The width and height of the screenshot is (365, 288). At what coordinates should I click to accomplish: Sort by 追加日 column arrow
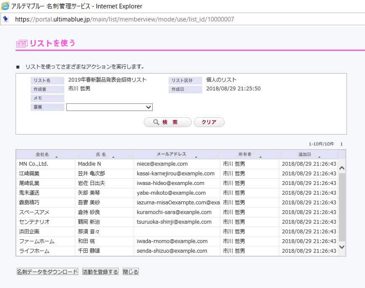point(319,157)
